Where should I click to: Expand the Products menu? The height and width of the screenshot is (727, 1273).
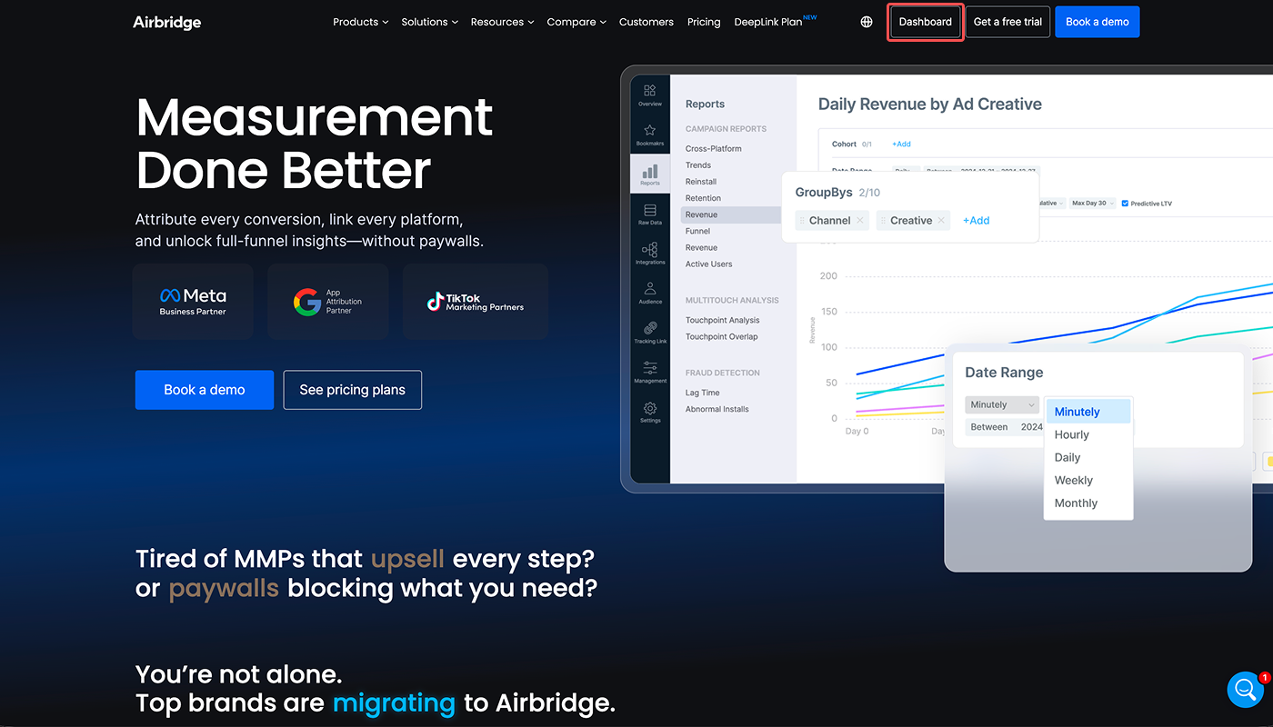pyautogui.click(x=360, y=22)
